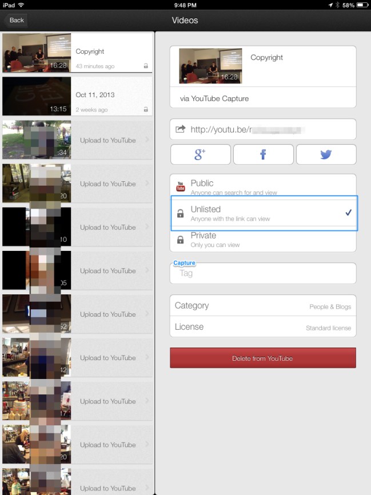Tap the YouTube icon beside Public

tap(181, 187)
